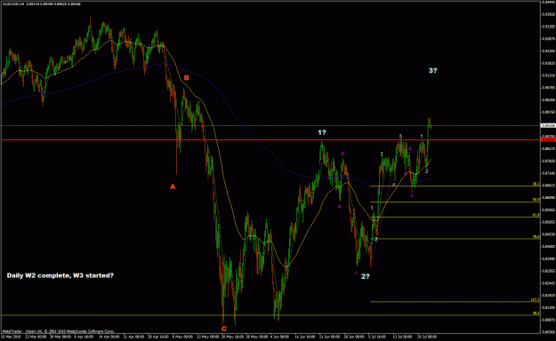The height and width of the screenshot is (341, 556).
Task: Click the white current-price tag on the price axis
Action: (x=548, y=125)
